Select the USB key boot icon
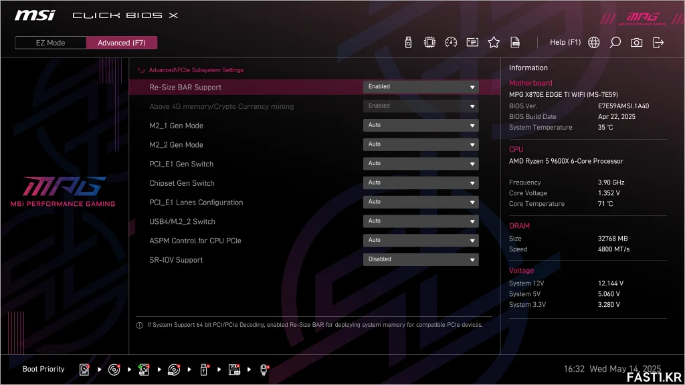 pos(204,370)
